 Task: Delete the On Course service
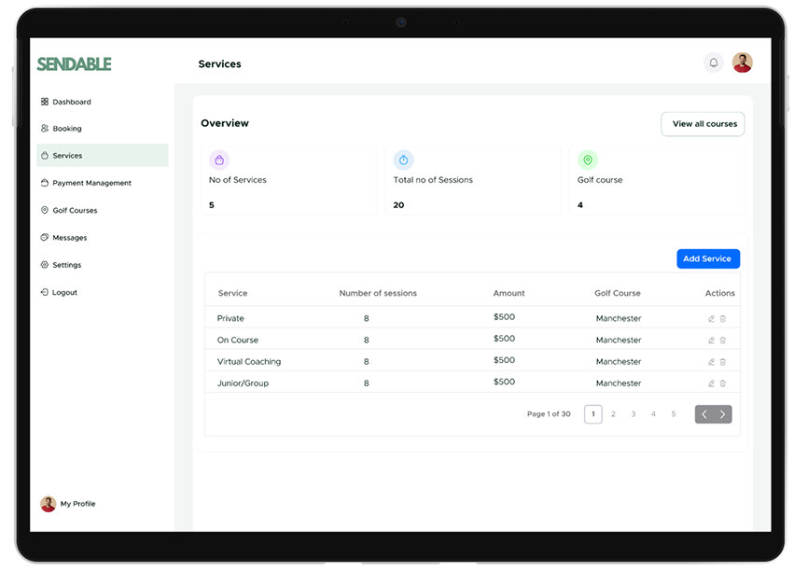click(723, 341)
